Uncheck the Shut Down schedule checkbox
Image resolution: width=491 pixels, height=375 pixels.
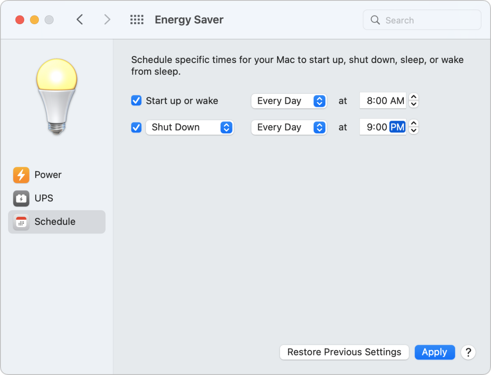point(136,127)
